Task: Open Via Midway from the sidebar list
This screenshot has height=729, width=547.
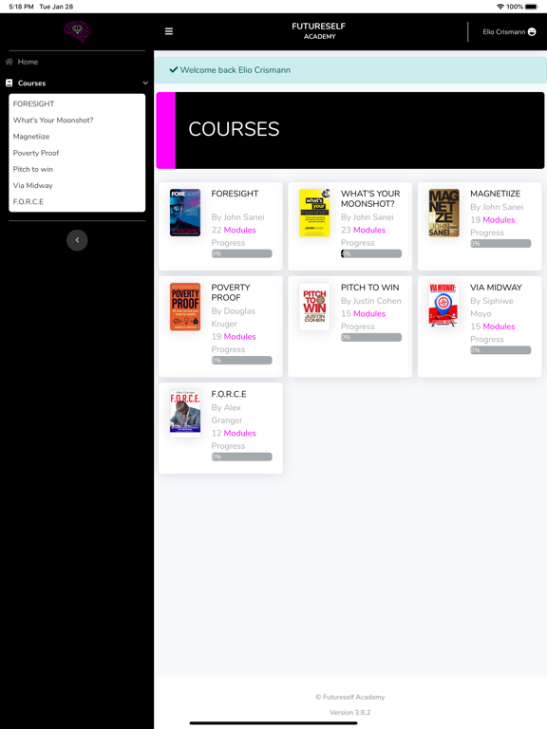Action: [x=32, y=185]
